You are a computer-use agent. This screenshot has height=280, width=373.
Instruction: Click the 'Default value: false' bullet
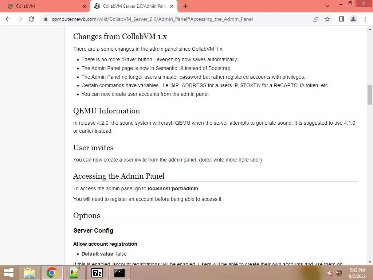pyautogui.click(x=104, y=254)
